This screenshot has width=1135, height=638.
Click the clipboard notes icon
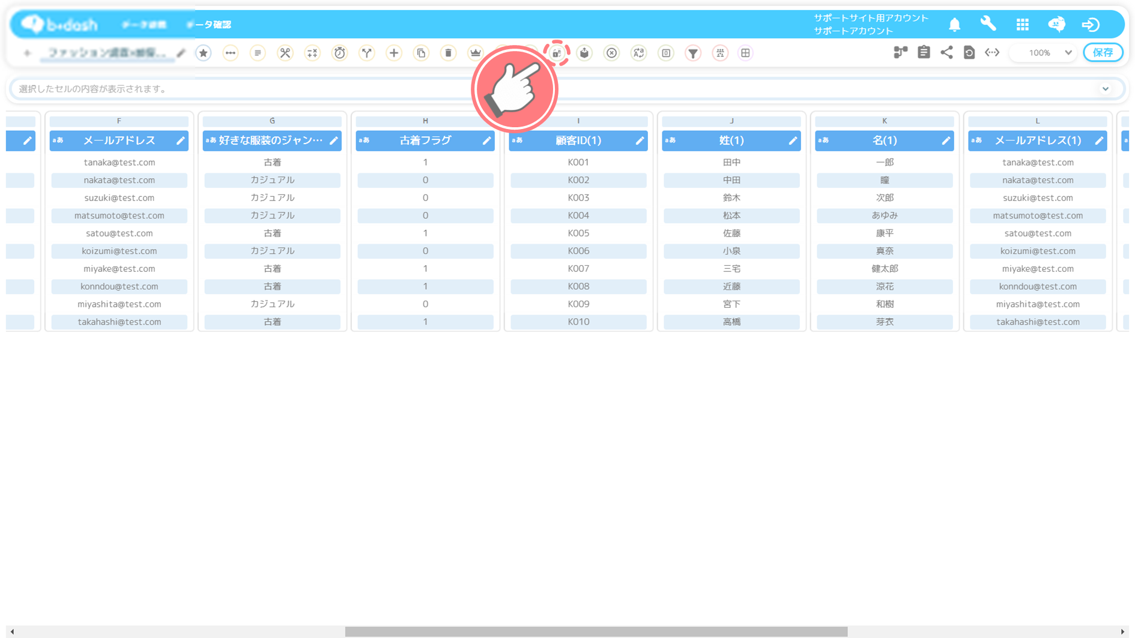tap(924, 53)
